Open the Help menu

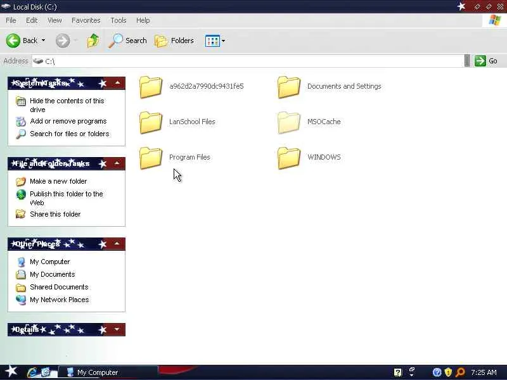click(143, 20)
